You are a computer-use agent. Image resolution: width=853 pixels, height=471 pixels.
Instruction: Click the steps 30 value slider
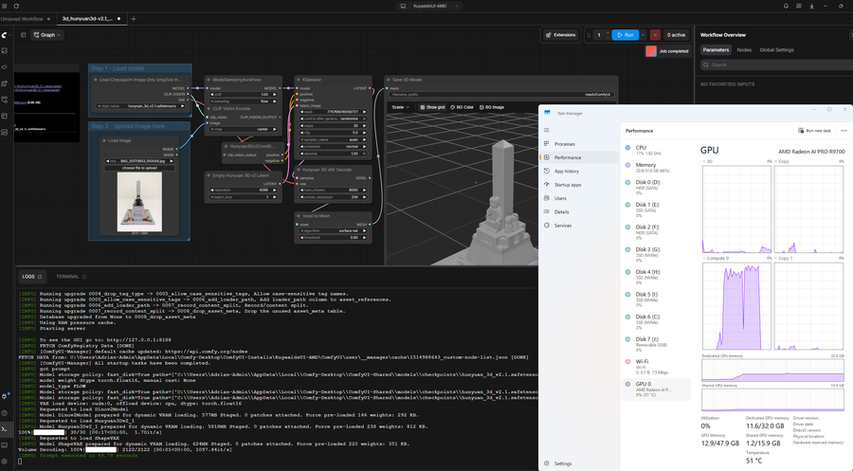pos(333,126)
